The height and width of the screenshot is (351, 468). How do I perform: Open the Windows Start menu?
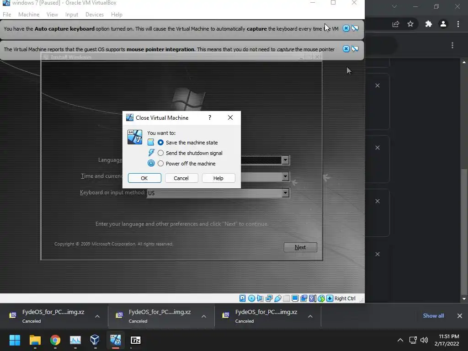point(15,340)
